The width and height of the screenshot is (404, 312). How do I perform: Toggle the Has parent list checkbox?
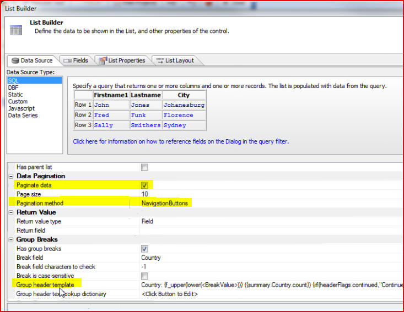(144, 167)
